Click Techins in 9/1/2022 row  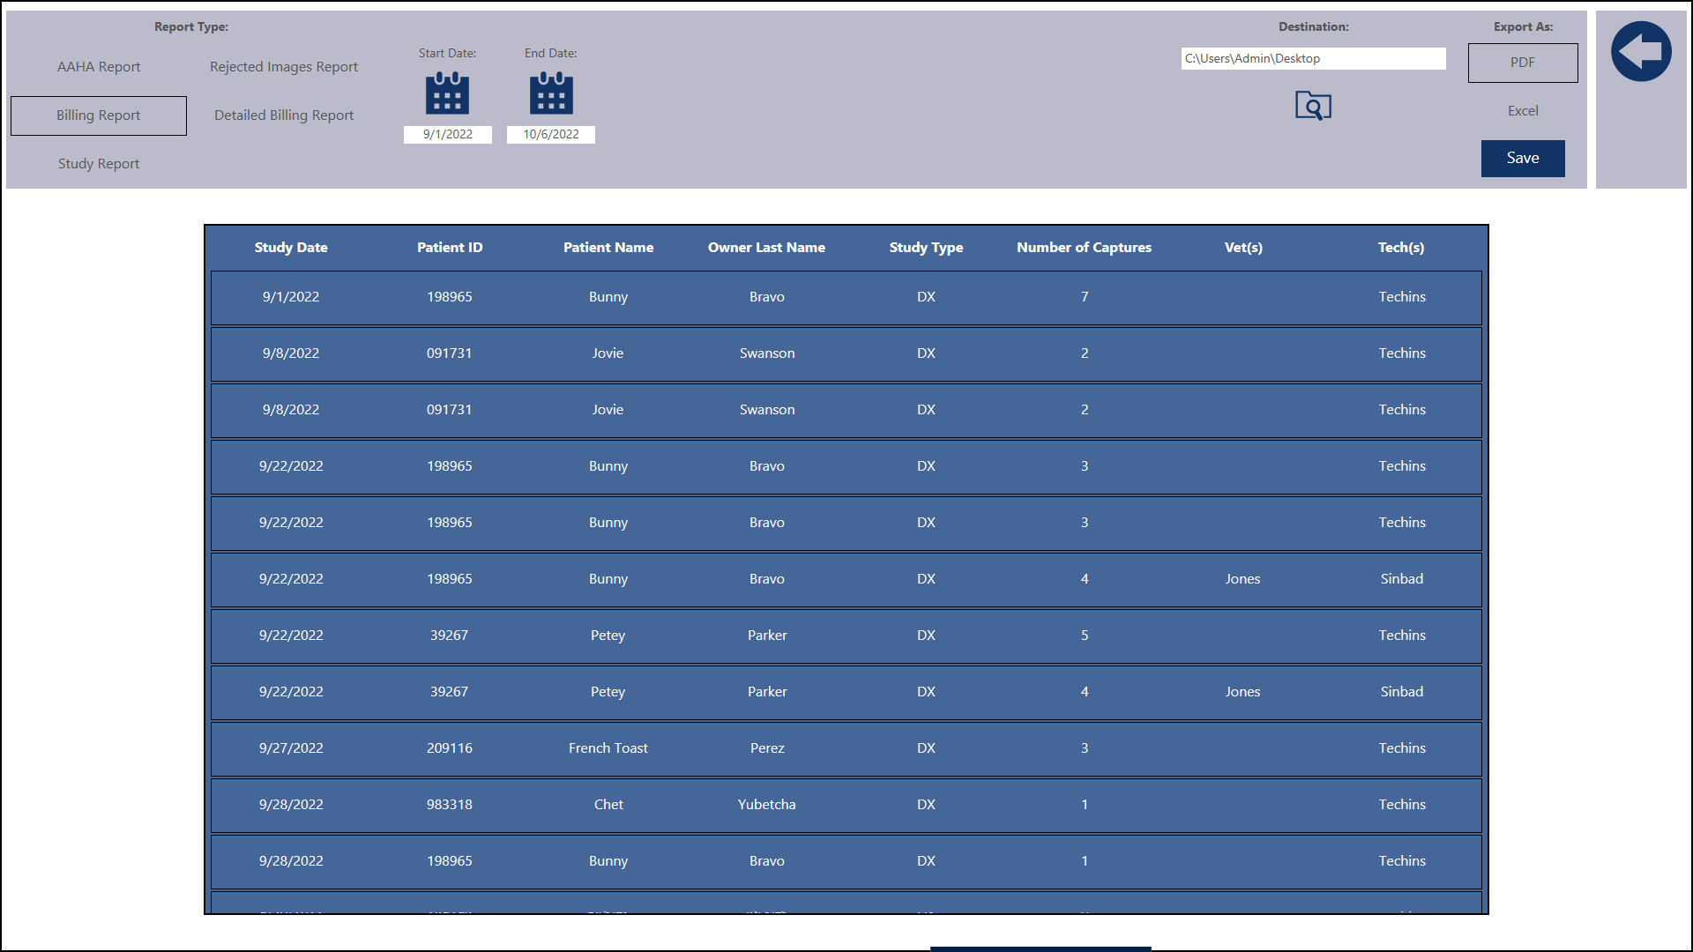click(x=1402, y=297)
